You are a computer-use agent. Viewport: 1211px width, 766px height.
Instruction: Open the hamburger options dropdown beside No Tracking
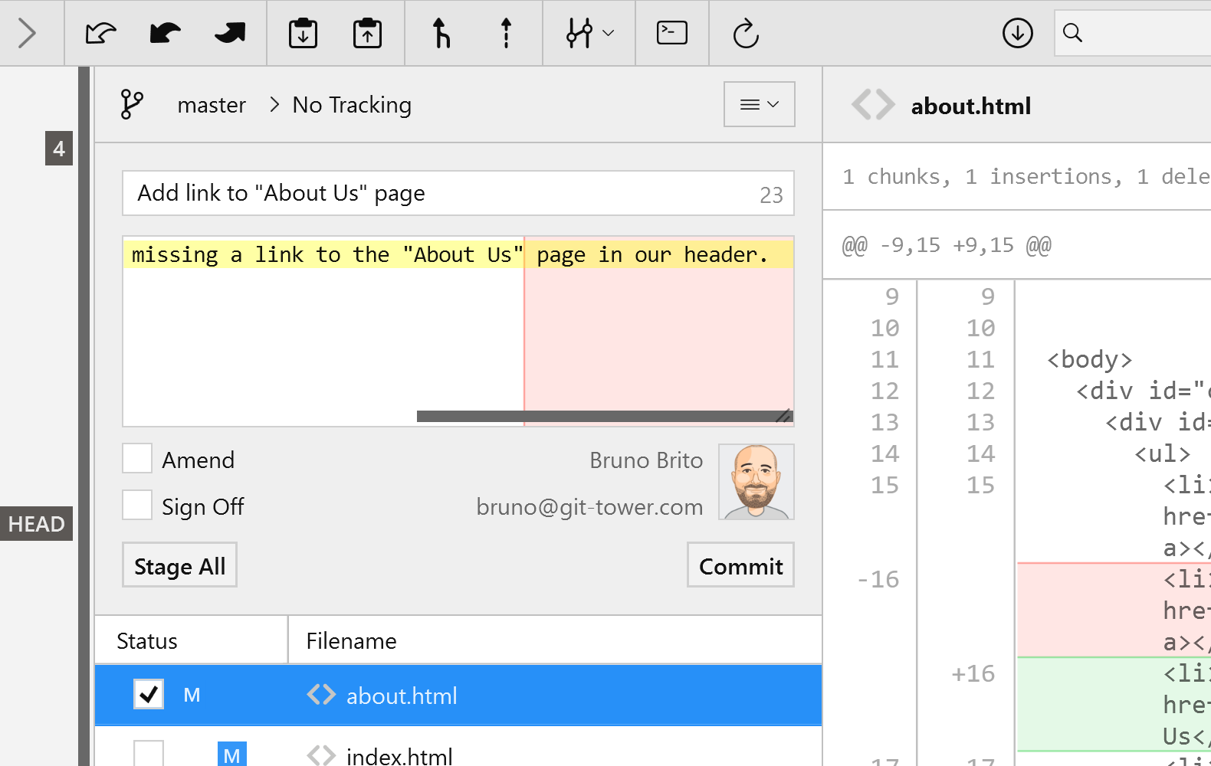[759, 104]
